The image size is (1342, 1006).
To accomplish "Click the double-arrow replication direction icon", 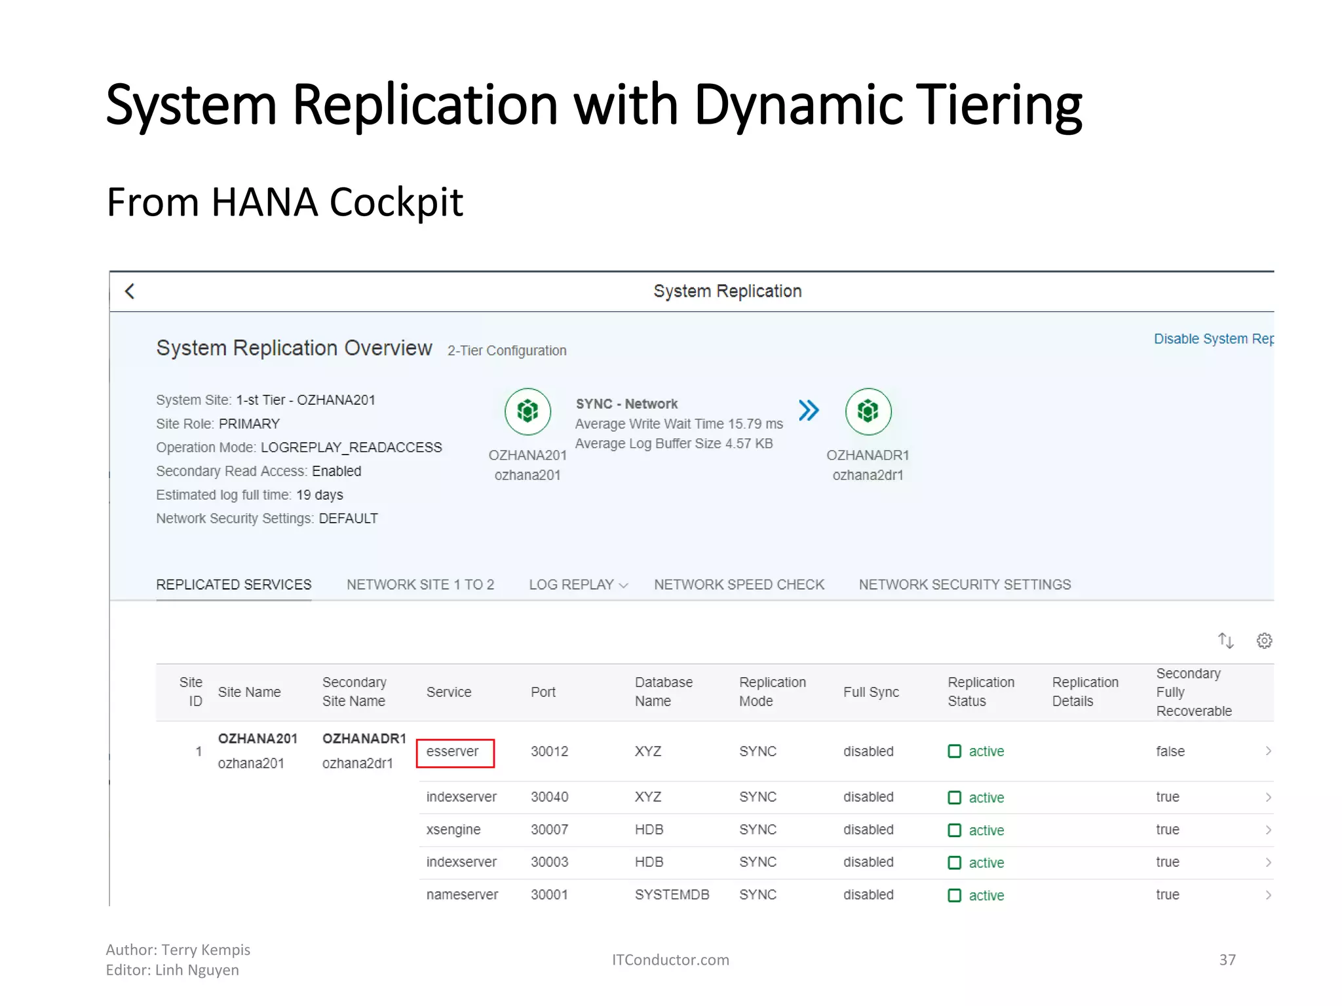I will pyautogui.click(x=809, y=411).
